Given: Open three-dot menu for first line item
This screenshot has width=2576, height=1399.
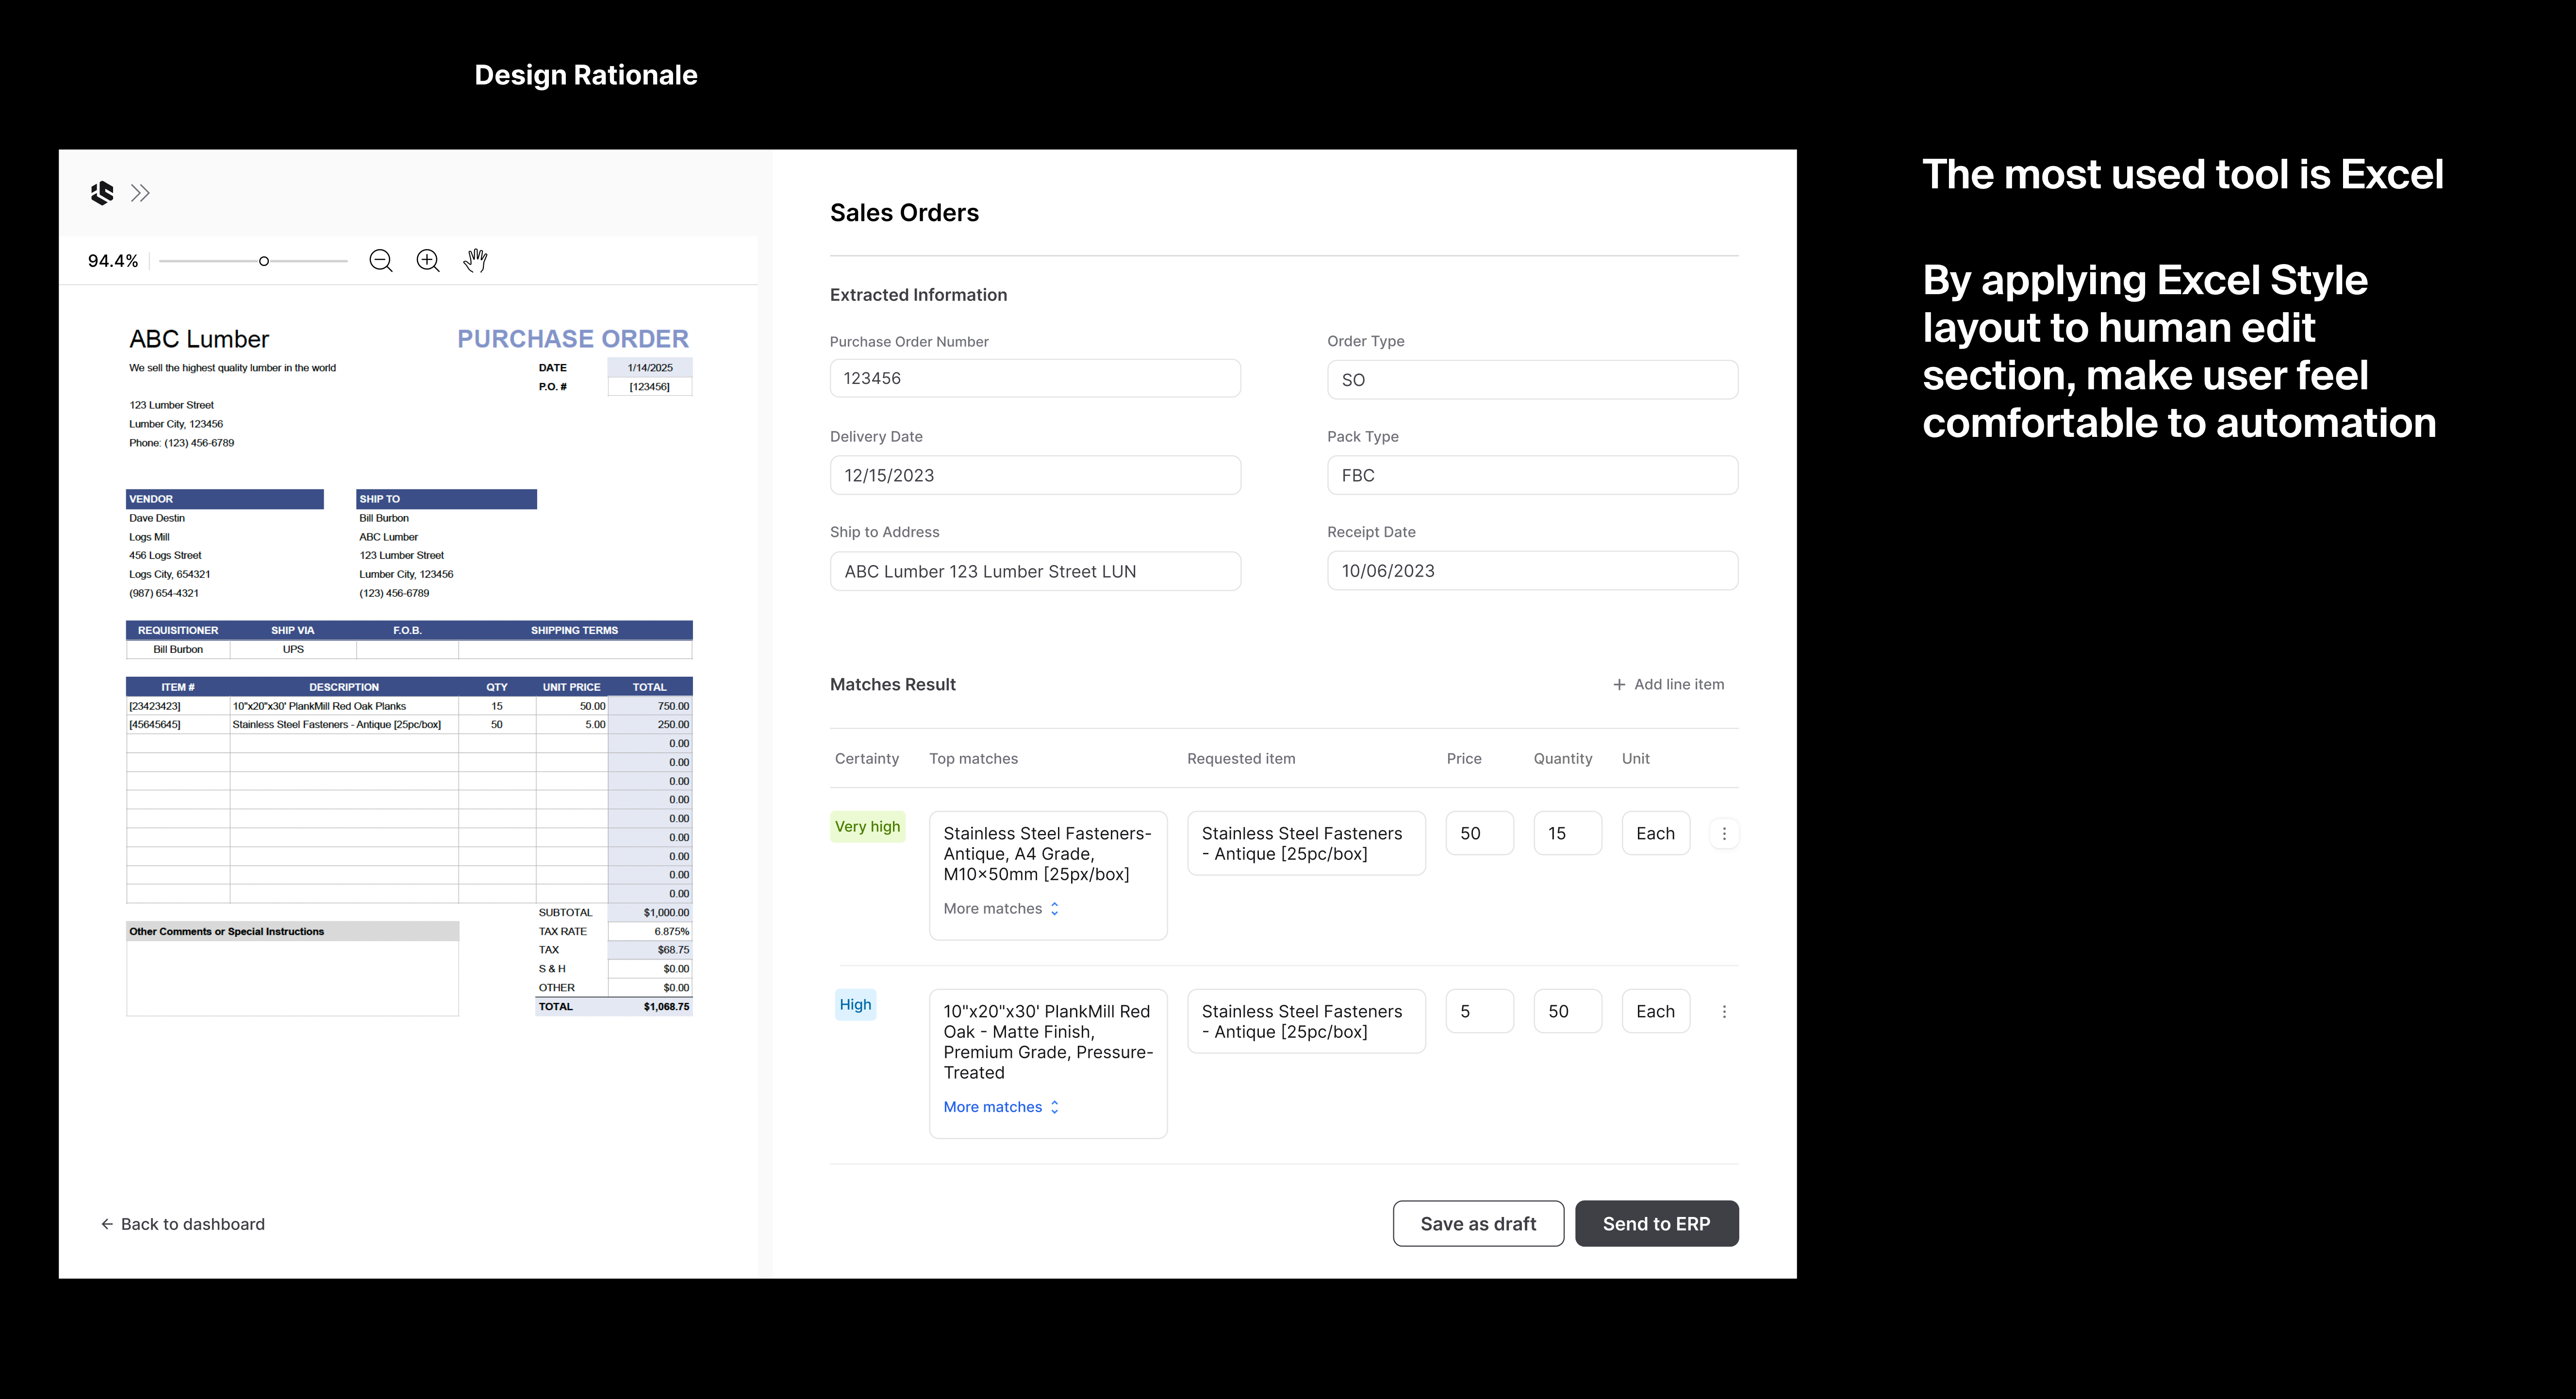Looking at the screenshot, I should [1724, 833].
